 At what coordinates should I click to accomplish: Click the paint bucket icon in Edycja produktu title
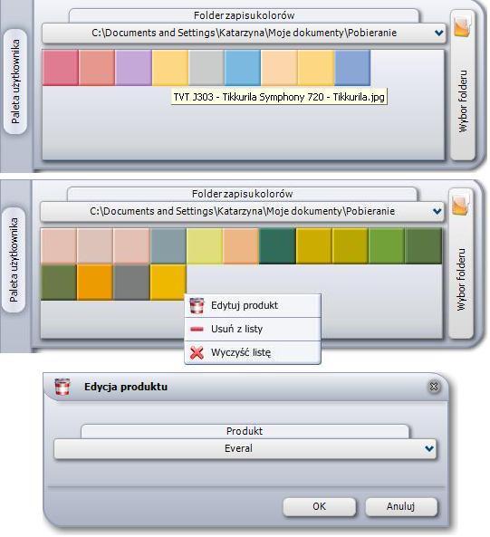pyautogui.click(x=62, y=387)
